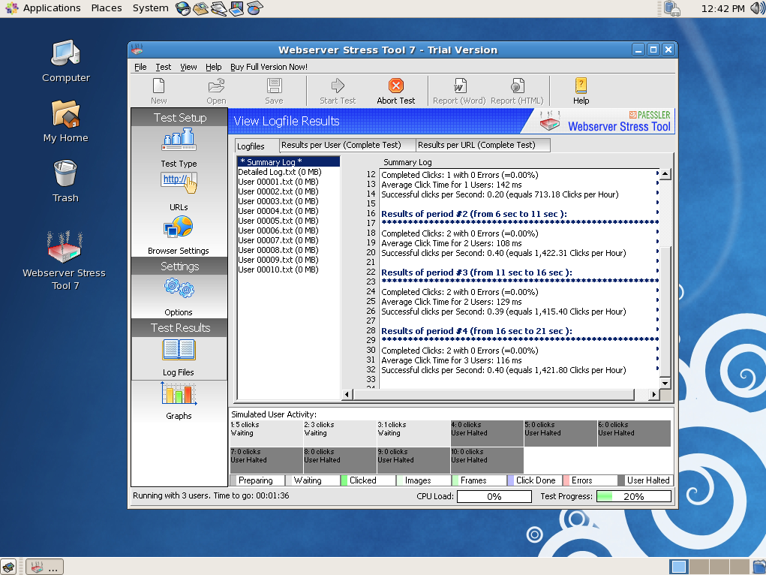Open the Options gears icon
Viewport: 766px width, 575px height.
pyautogui.click(x=179, y=289)
